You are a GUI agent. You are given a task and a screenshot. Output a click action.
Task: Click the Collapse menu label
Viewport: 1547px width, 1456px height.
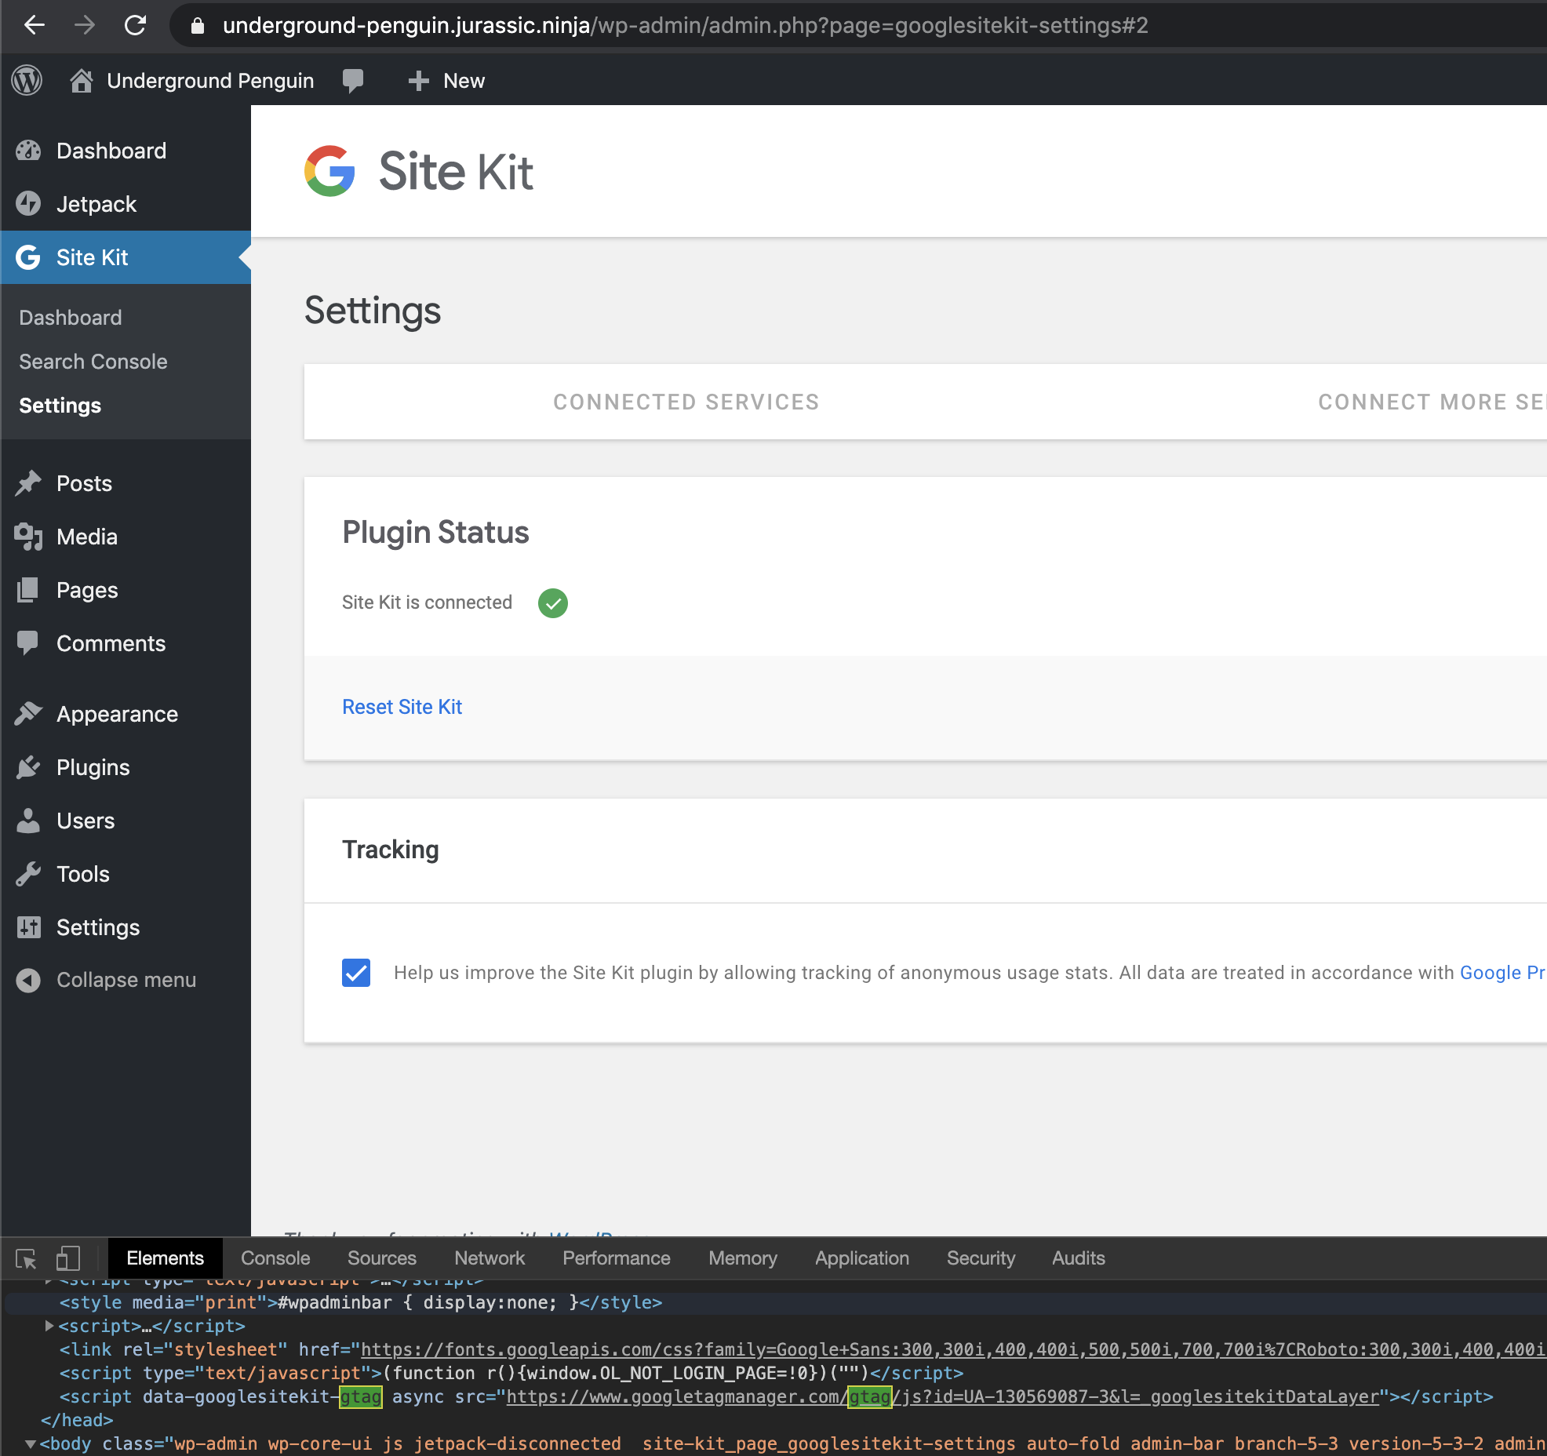126,980
